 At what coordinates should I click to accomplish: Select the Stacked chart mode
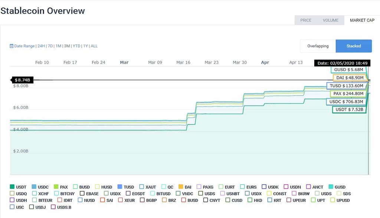(x=354, y=46)
